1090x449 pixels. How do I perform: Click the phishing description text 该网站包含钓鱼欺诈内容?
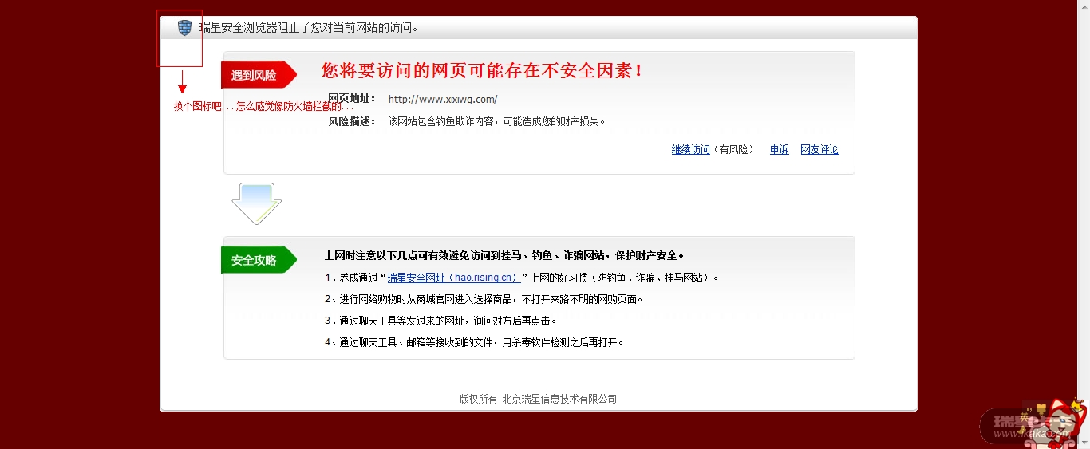[497, 121]
